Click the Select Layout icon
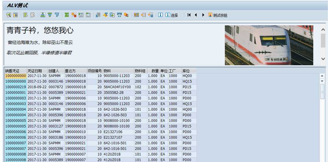Viewport: 328px width, 162px height. (x=144, y=15)
